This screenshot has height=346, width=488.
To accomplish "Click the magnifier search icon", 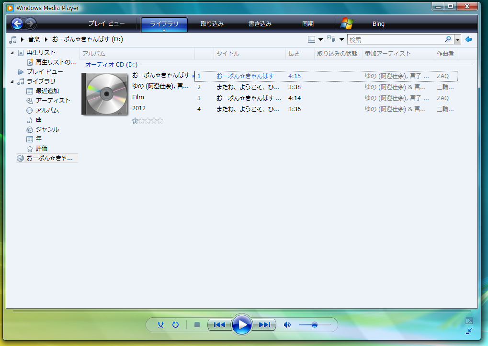I will tap(448, 39).
